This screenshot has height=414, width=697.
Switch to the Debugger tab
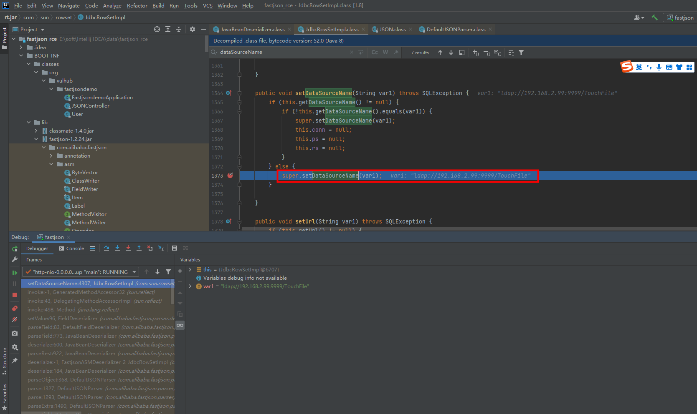pos(37,248)
